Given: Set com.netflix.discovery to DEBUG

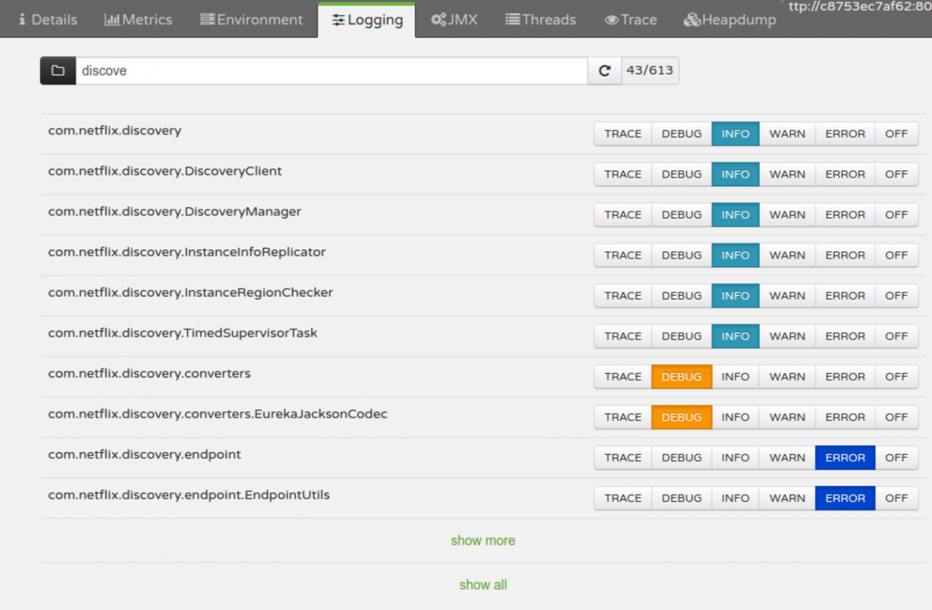Looking at the screenshot, I should pyautogui.click(x=682, y=134).
